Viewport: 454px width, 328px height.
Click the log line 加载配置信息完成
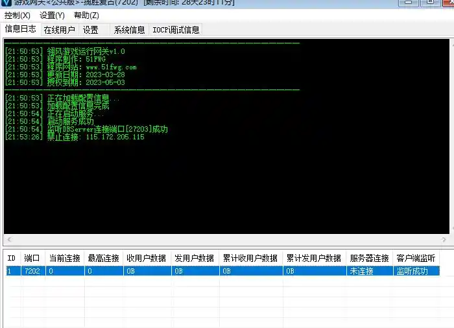pyautogui.click(x=57, y=106)
